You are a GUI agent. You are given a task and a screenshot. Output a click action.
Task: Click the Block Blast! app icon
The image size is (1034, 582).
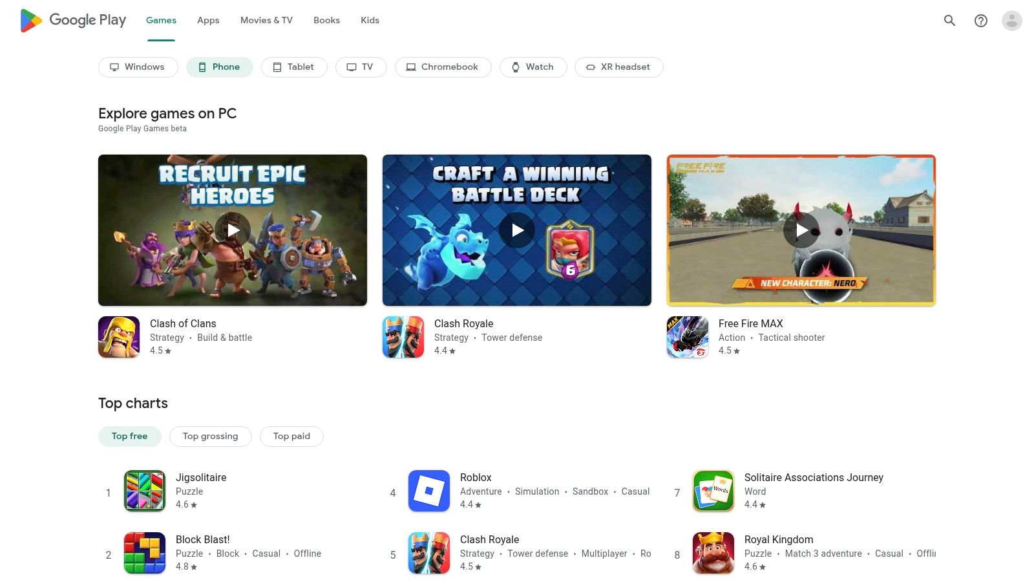pyautogui.click(x=144, y=553)
